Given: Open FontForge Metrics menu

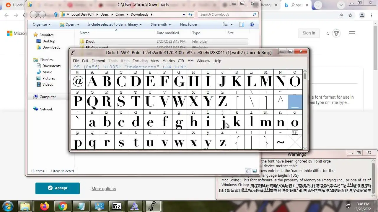Looking at the screenshot, I should point(168,61).
